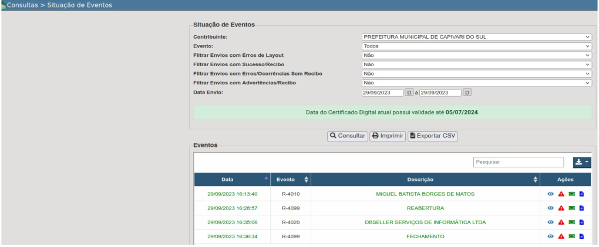599x247 pixels.
Task: Click eye view icon for FECHAMENTO row
Action: (551, 236)
